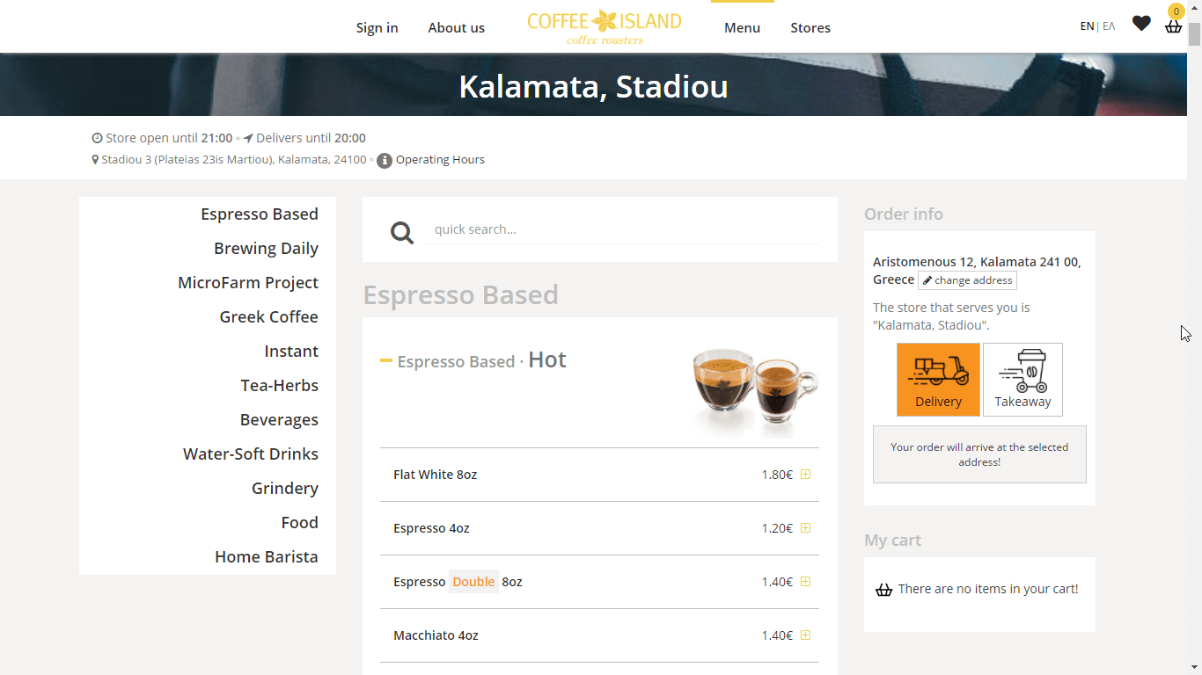Click the Coffee Island logo
Viewport: 1202px width, 675px height.
[x=605, y=27]
